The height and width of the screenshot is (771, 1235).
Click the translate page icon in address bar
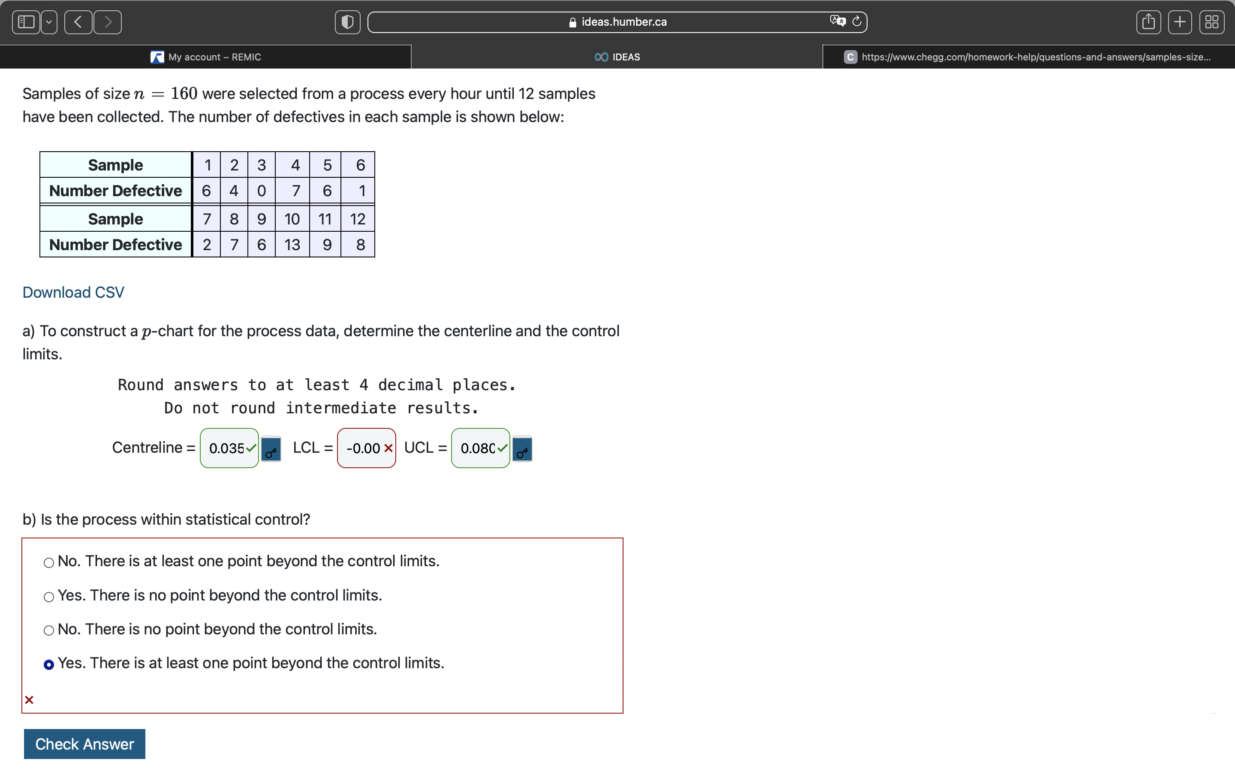837,21
